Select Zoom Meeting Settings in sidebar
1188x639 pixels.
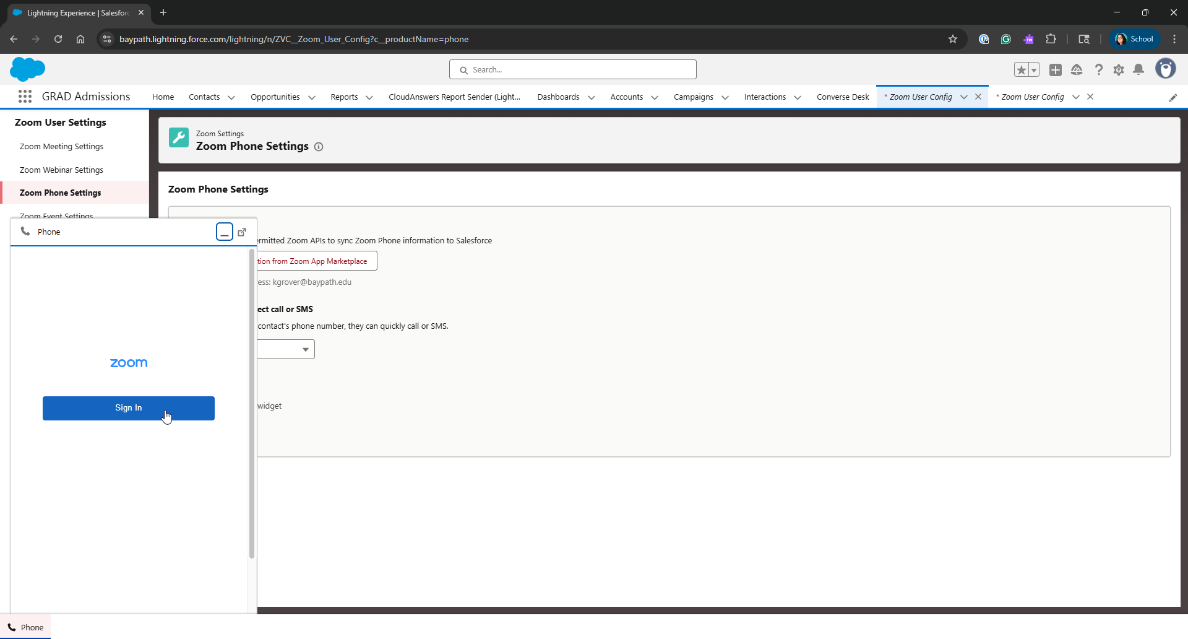click(x=61, y=147)
